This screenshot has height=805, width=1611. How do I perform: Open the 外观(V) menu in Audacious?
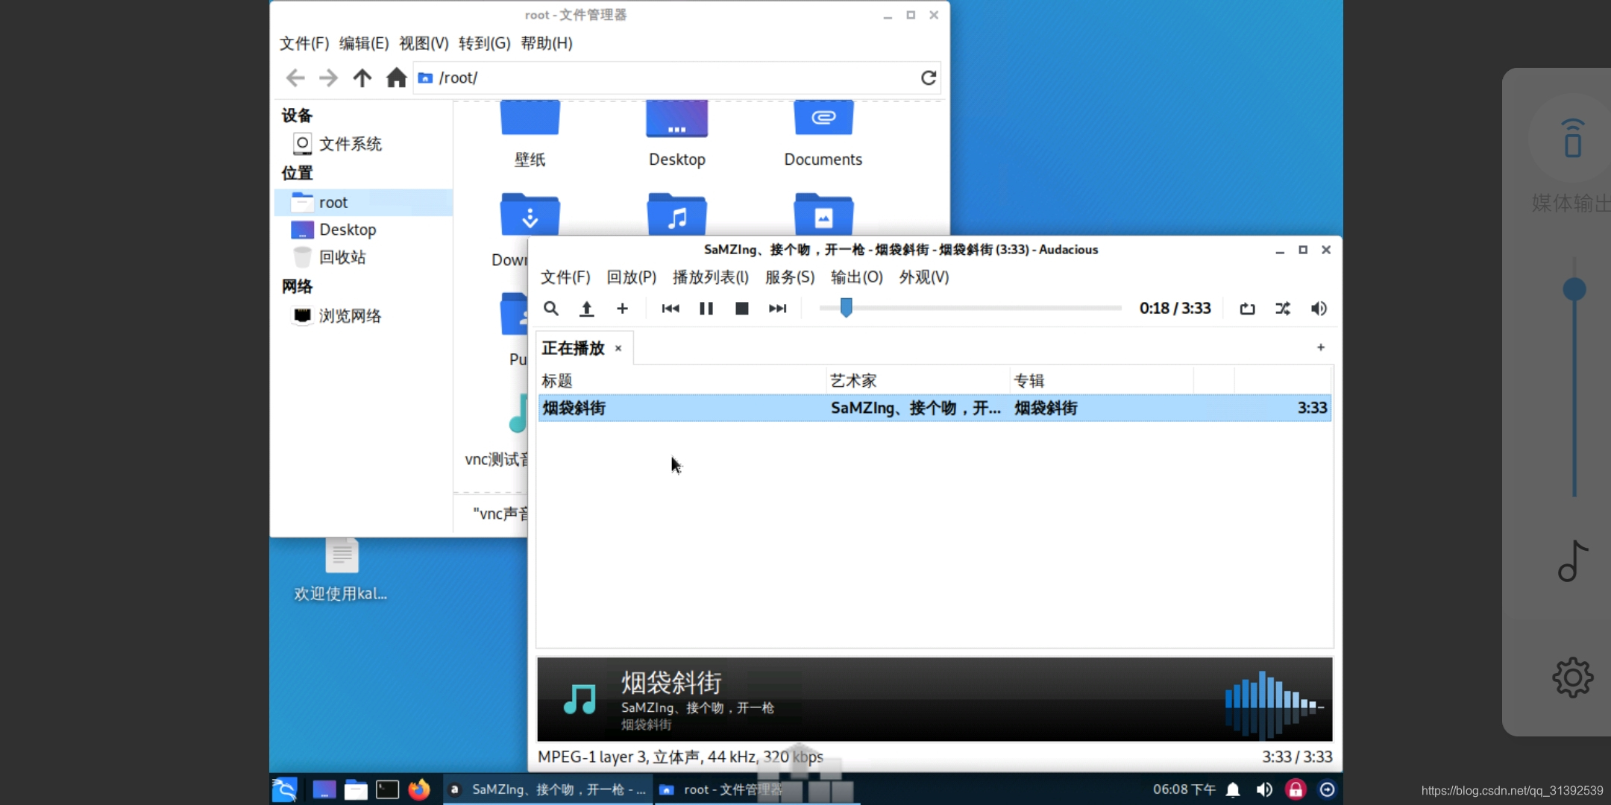click(x=923, y=277)
